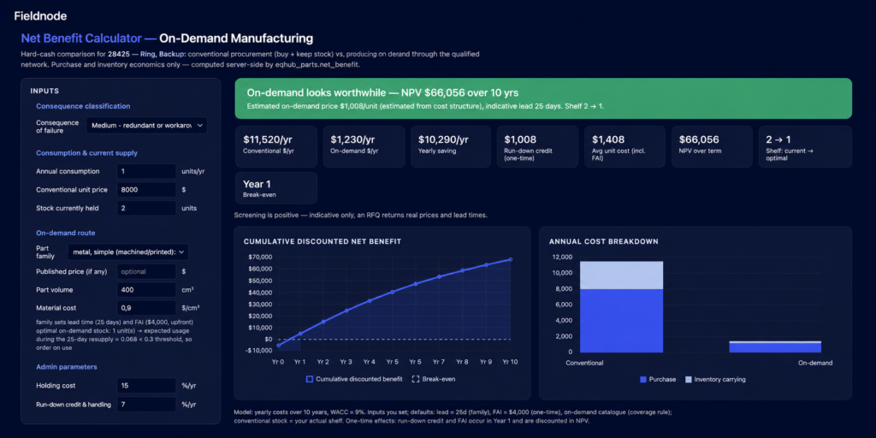Open the Consequence of failure dropdown
Image resolution: width=876 pixels, height=438 pixels.
(147, 126)
